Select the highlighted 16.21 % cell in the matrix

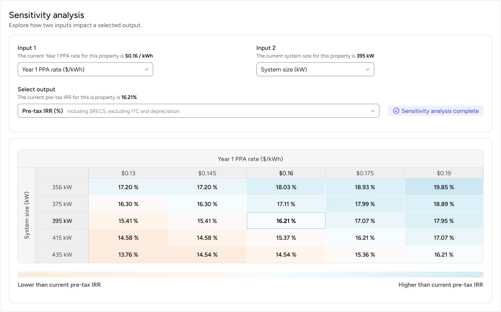pyautogui.click(x=286, y=221)
